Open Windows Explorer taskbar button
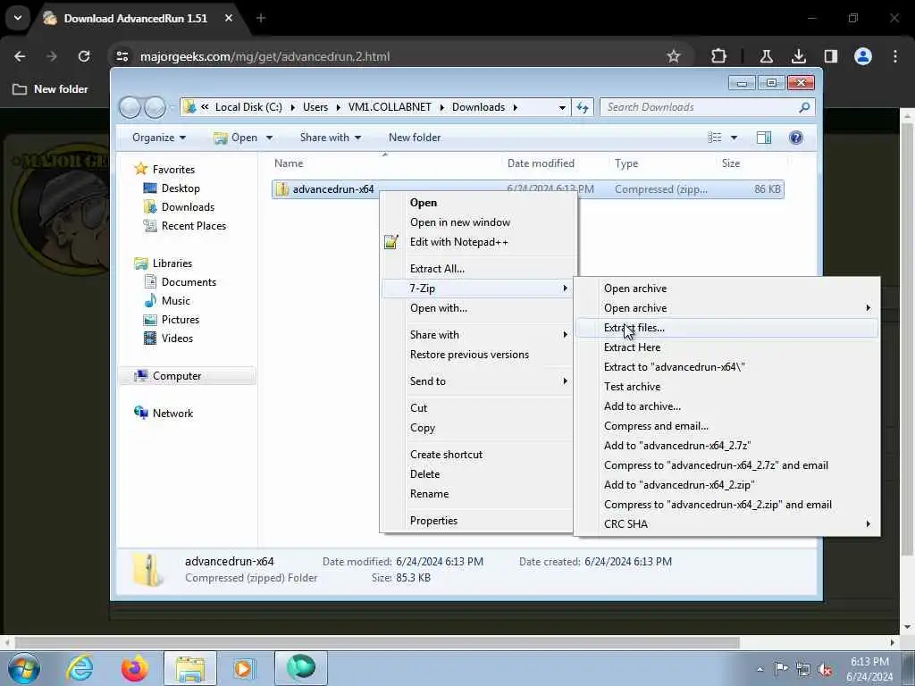Screen dimensions: 915x686 tap(190, 668)
